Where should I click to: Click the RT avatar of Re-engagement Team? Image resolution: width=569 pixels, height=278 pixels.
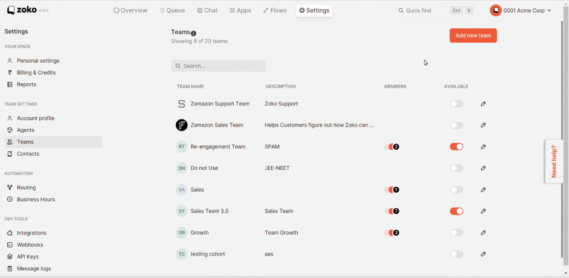click(x=182, y=147)
